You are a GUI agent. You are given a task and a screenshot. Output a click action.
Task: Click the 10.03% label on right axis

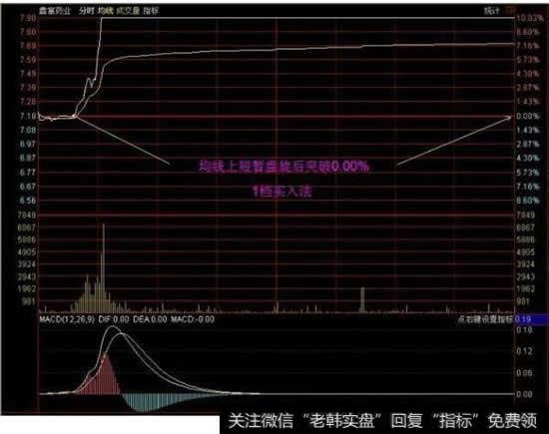coord(530,18)
